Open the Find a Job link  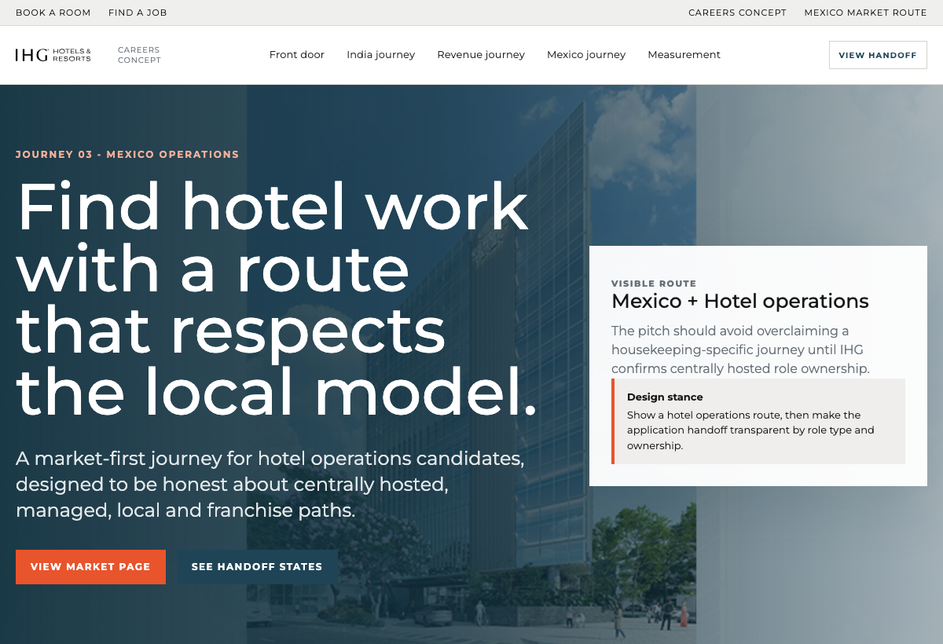(x=138, y=13)
